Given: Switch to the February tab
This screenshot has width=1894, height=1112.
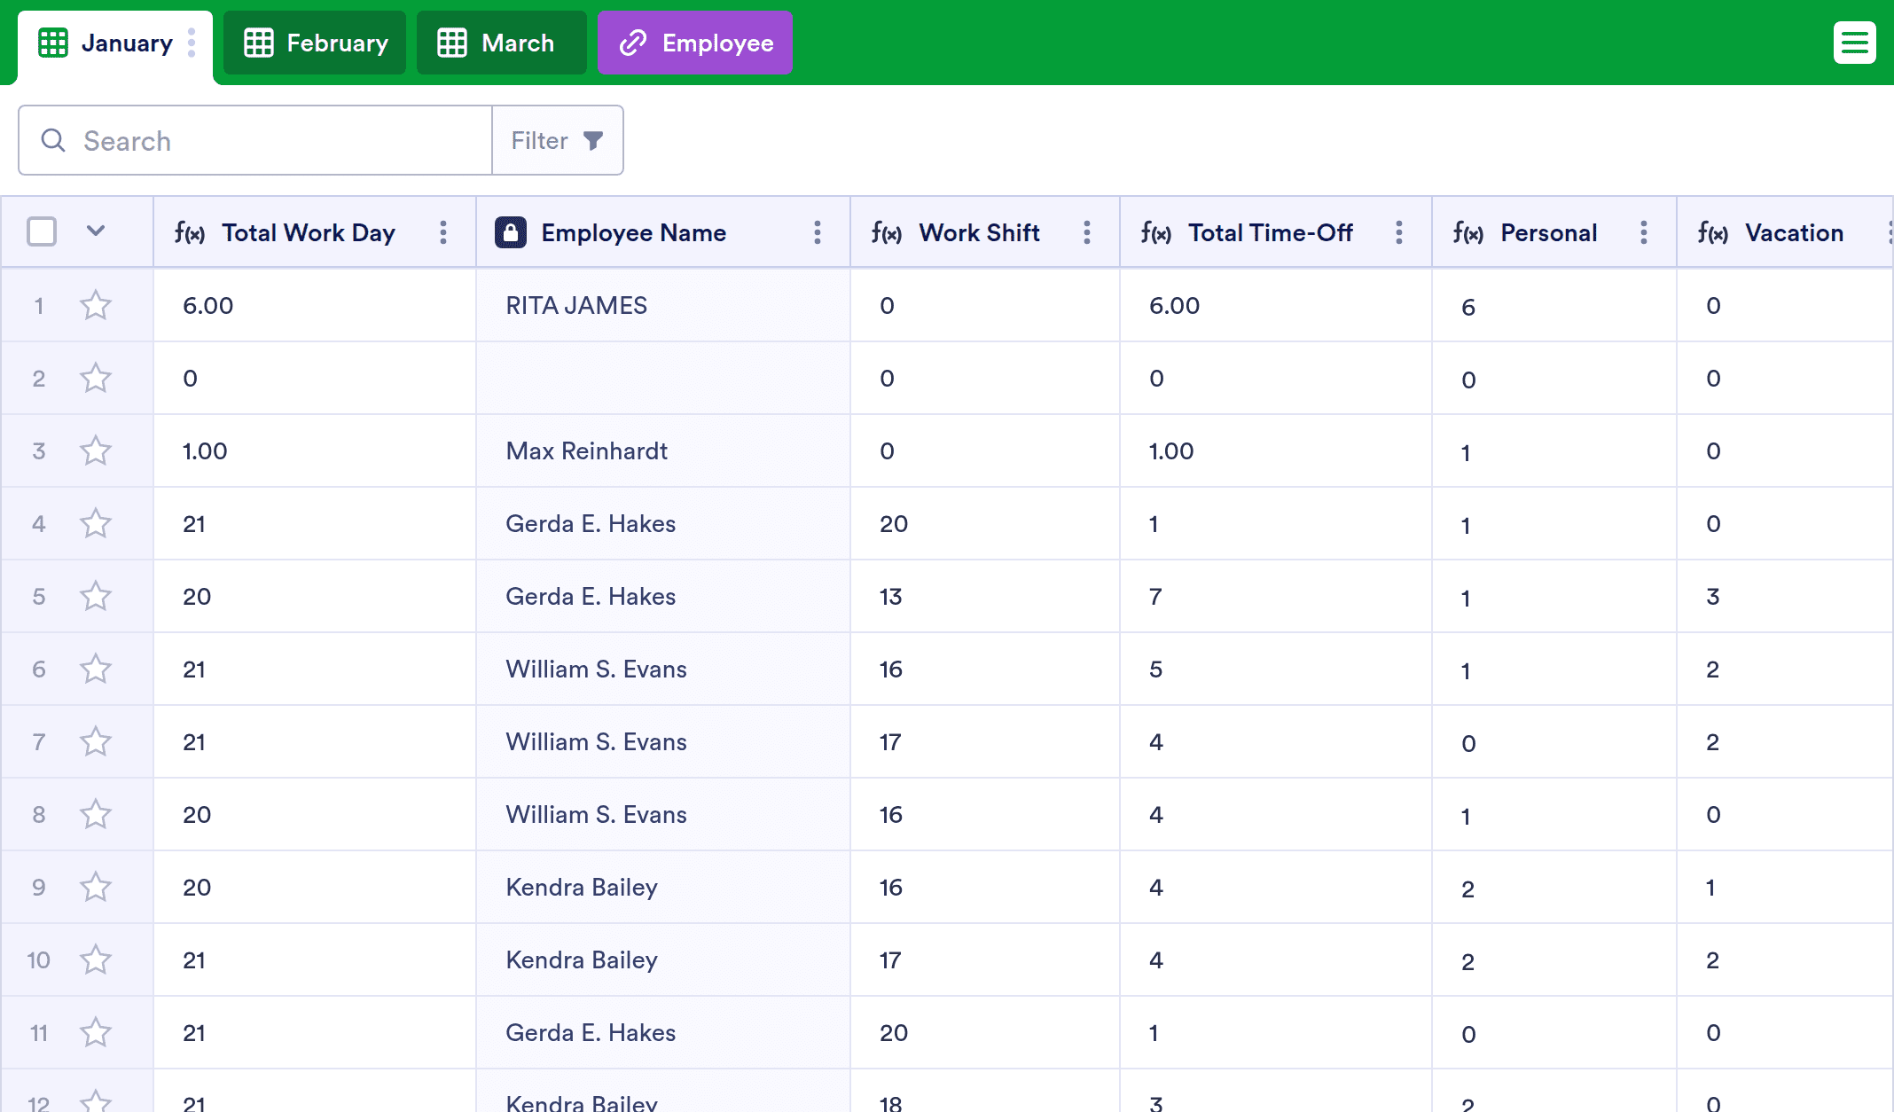Looking at the screenshot, I should pyautogui.click(x=315, y=43).
